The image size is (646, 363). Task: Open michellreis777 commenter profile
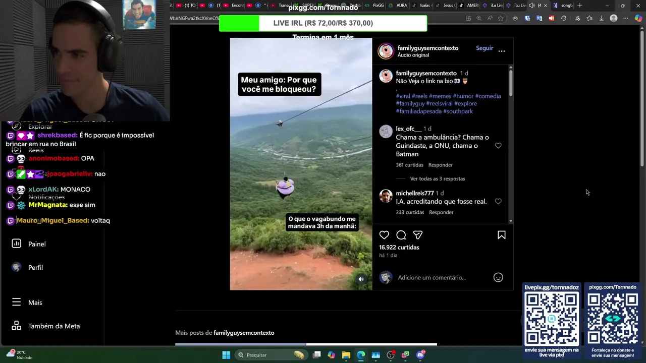(415, 193)
